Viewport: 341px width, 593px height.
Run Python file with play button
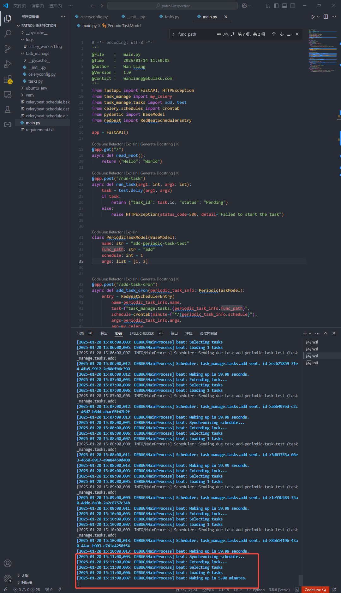pos(313,17)
